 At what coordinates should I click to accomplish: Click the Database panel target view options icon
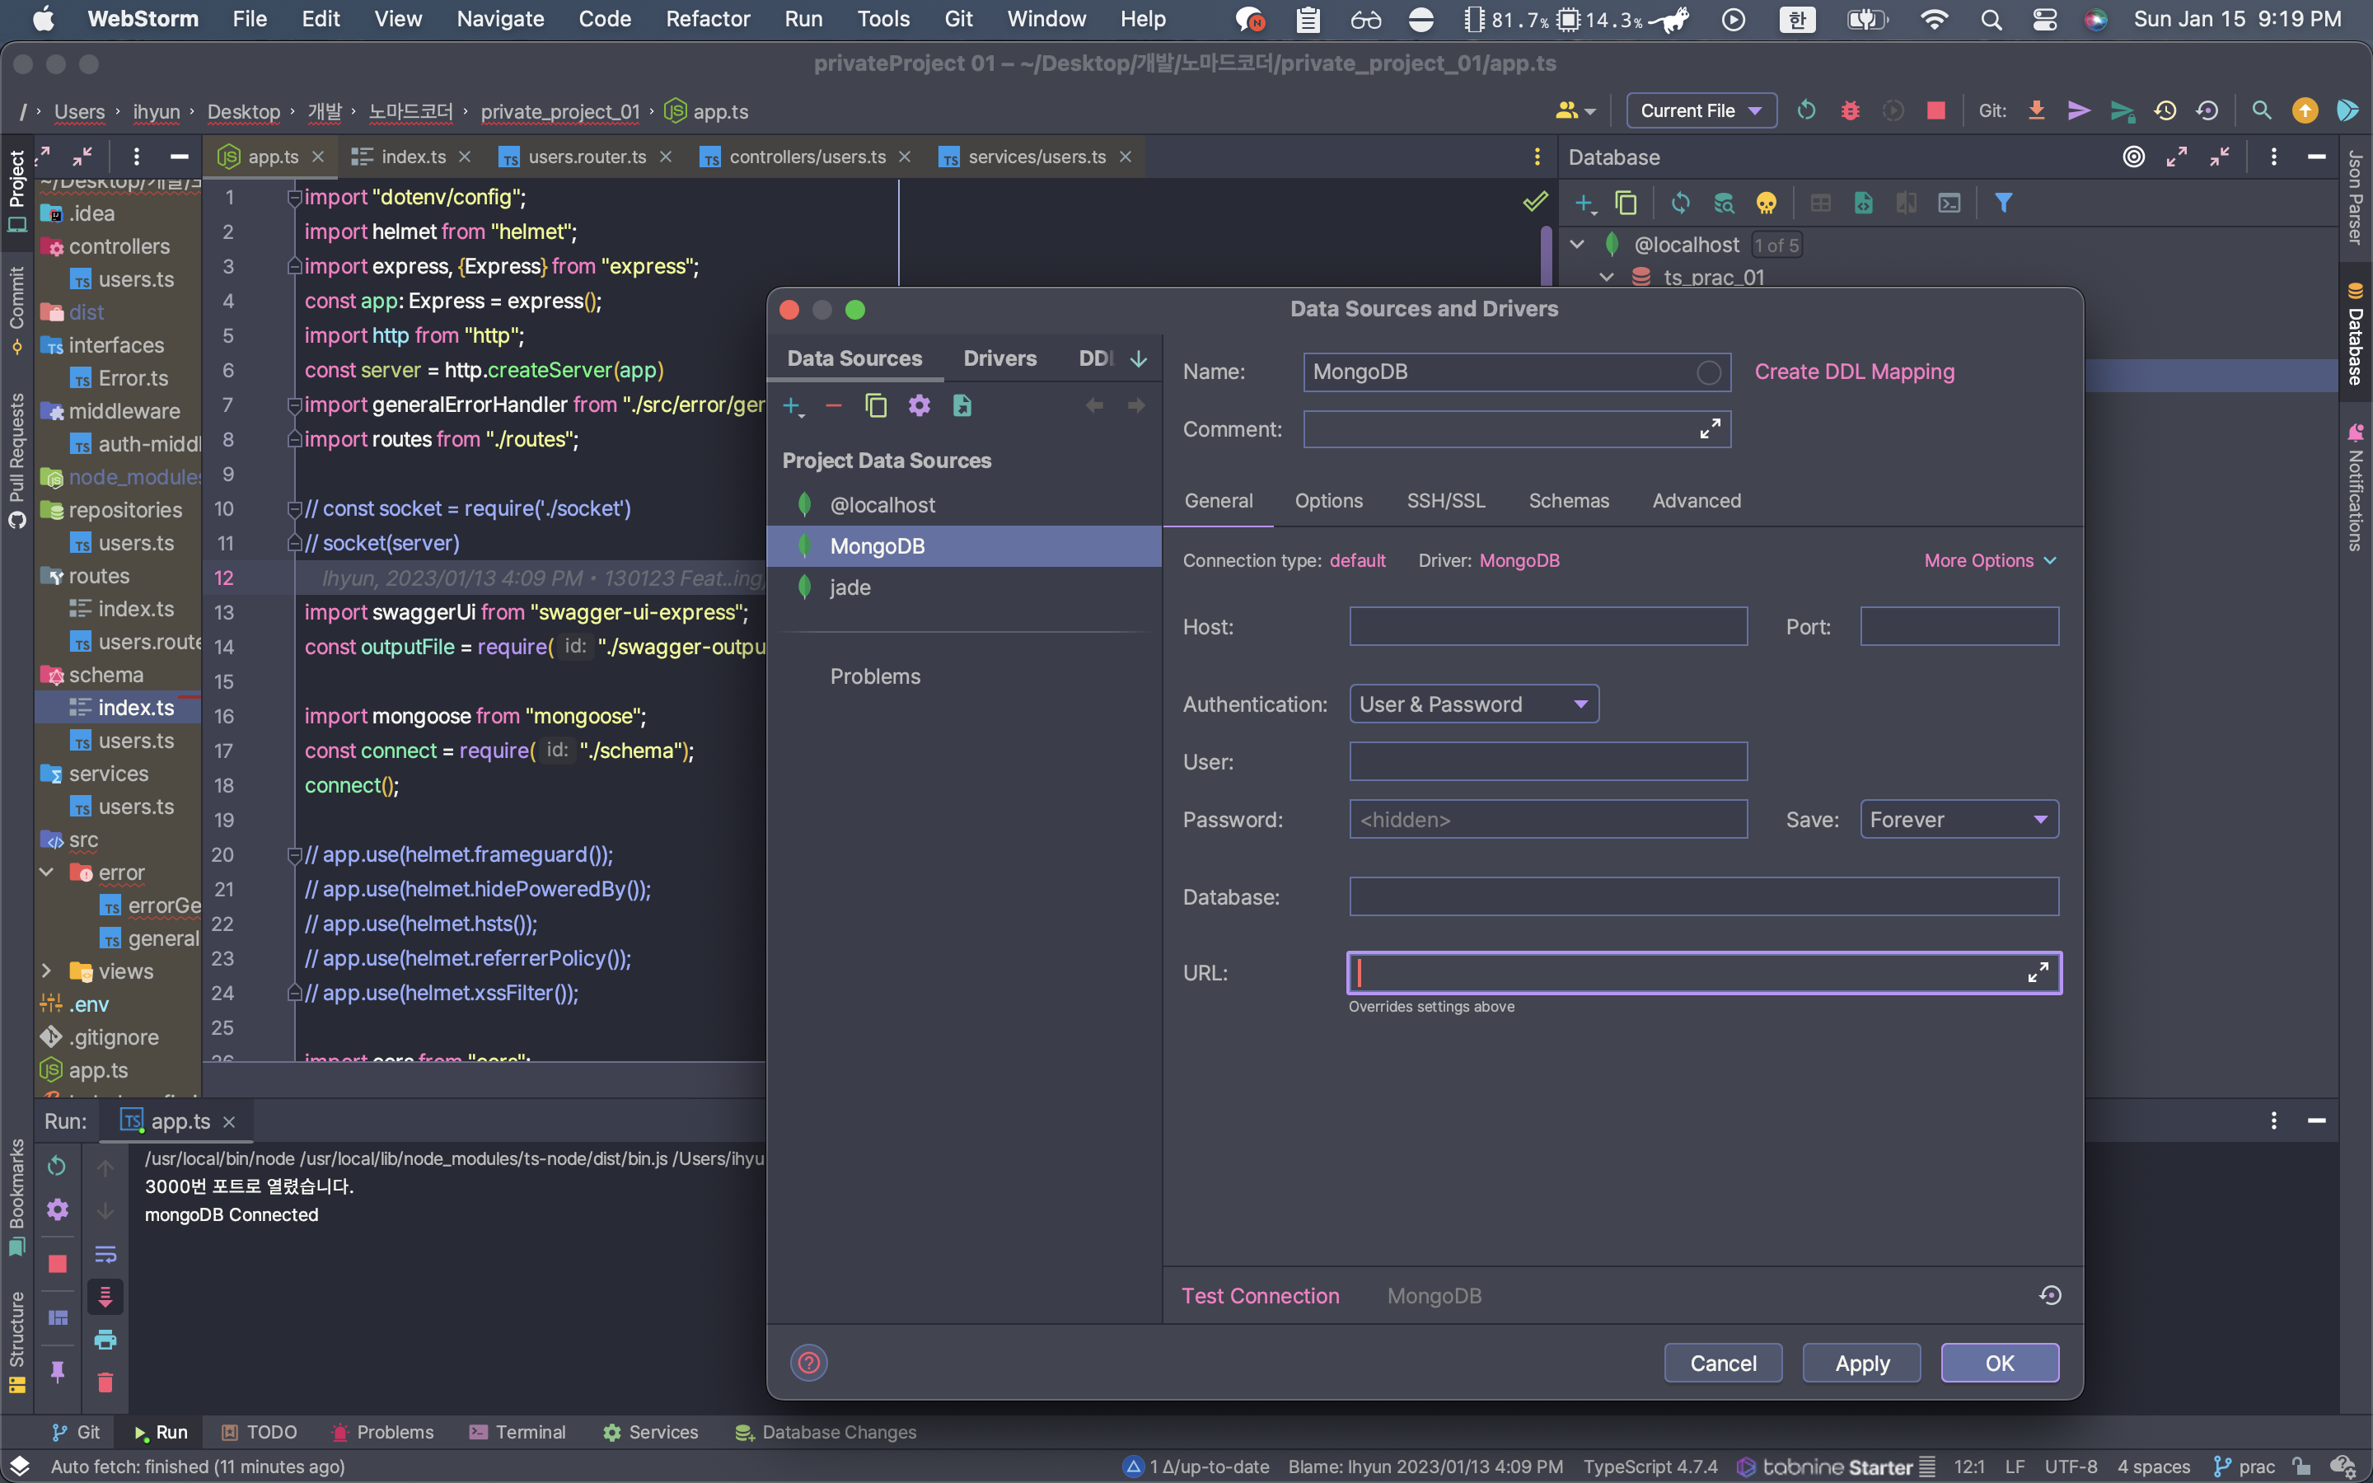coord(2134,157)
